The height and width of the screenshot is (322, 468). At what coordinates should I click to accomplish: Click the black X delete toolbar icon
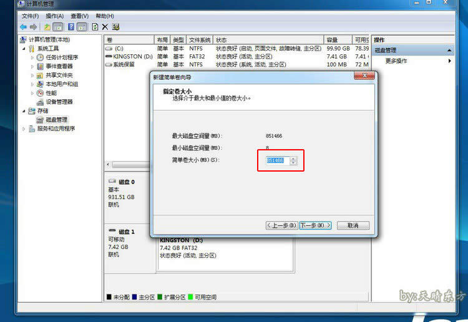105,27
